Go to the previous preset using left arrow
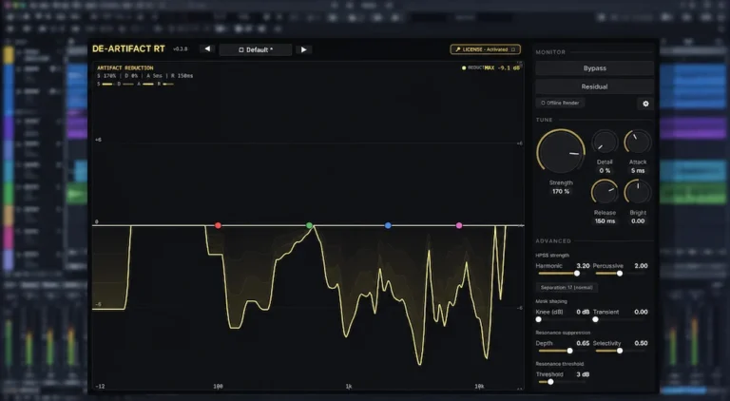 pyautogui.click(x=207, y=49)
